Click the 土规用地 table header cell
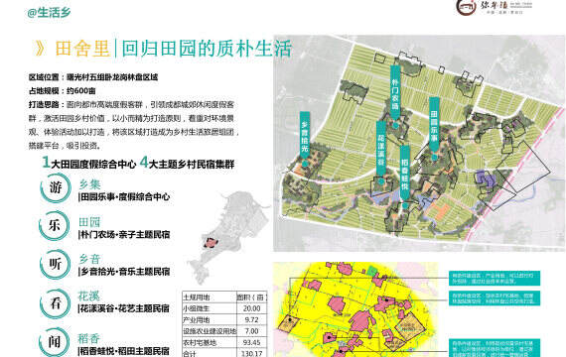This screenshot has height=357, width=566. [x=210, y=297]
